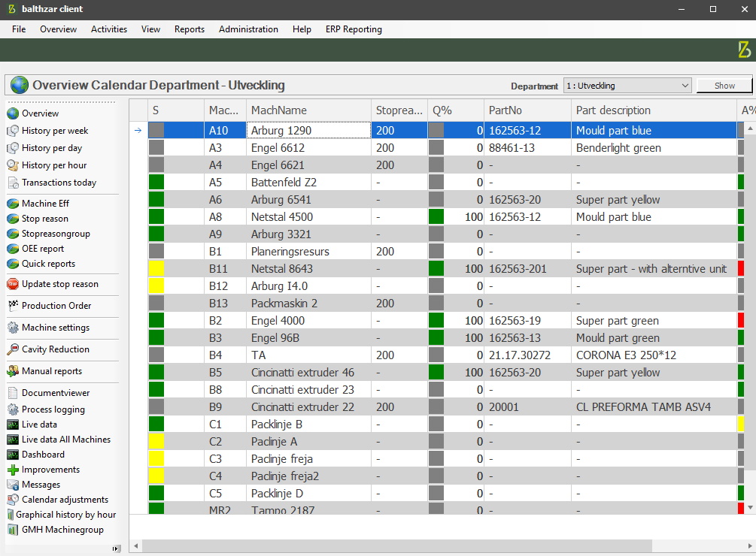Open the File menu
Viewport: 756px width, 556px height.
[19, 29]
